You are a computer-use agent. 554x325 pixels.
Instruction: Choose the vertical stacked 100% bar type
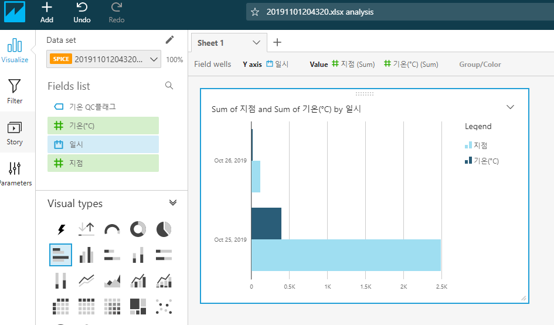click(x=61, y=280)
